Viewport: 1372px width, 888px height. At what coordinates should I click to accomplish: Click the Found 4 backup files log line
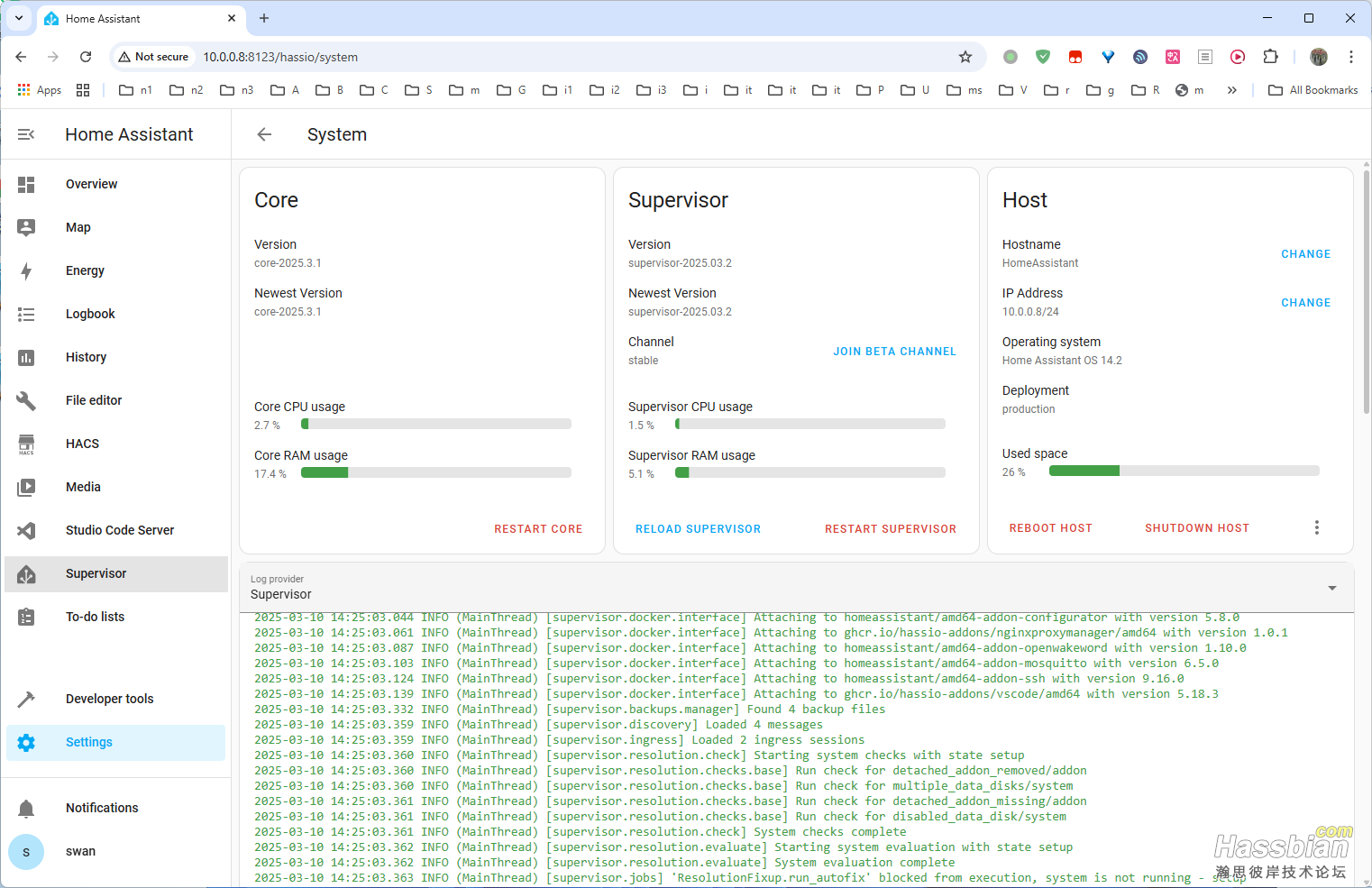tap(570, 709)
